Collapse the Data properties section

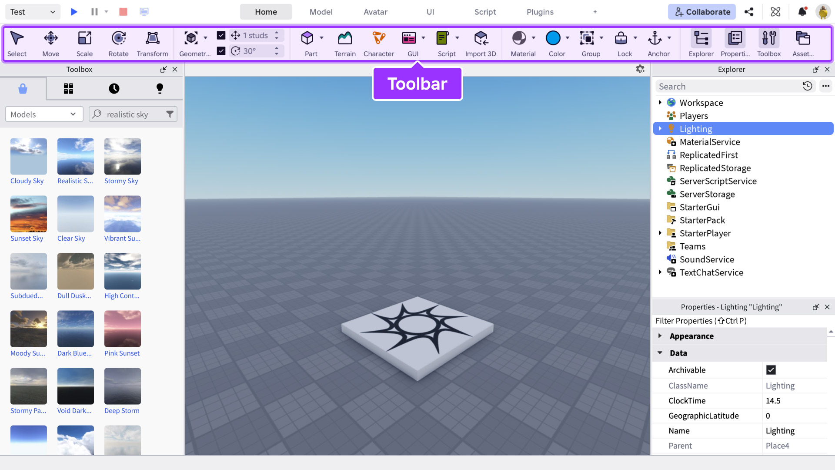pyautogui.click(x=660, y=353)
